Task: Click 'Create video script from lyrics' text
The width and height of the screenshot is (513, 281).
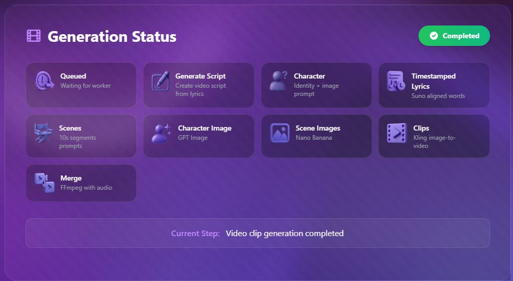Action: click(x=201, y=90)
